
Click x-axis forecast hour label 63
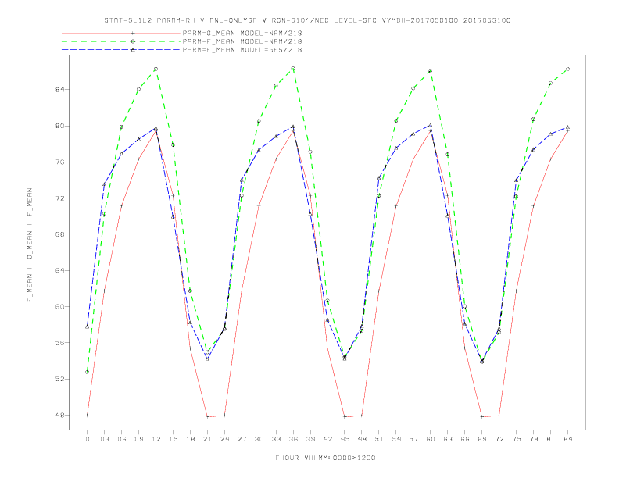(x=448, y=439)
